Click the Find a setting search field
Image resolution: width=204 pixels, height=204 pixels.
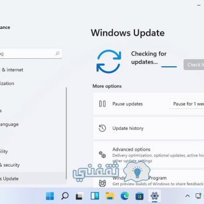(x=31, y=54)
